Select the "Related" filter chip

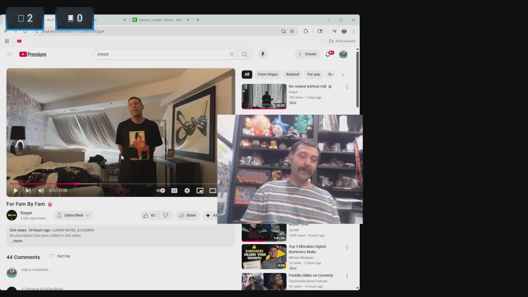(292, 74)
